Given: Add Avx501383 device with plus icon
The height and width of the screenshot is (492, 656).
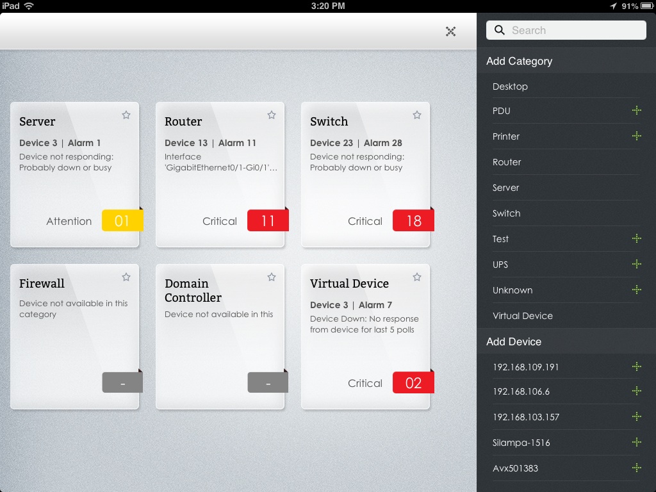Looking at the screenshot, I should click(x=636, y=468).
